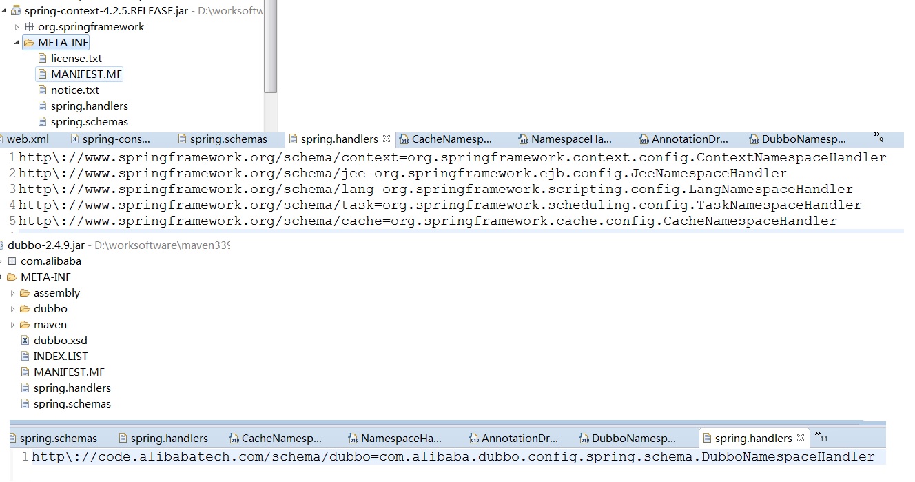Select the org.springframework package
Viewport: 915px width, 482px height.
(91, 27)
